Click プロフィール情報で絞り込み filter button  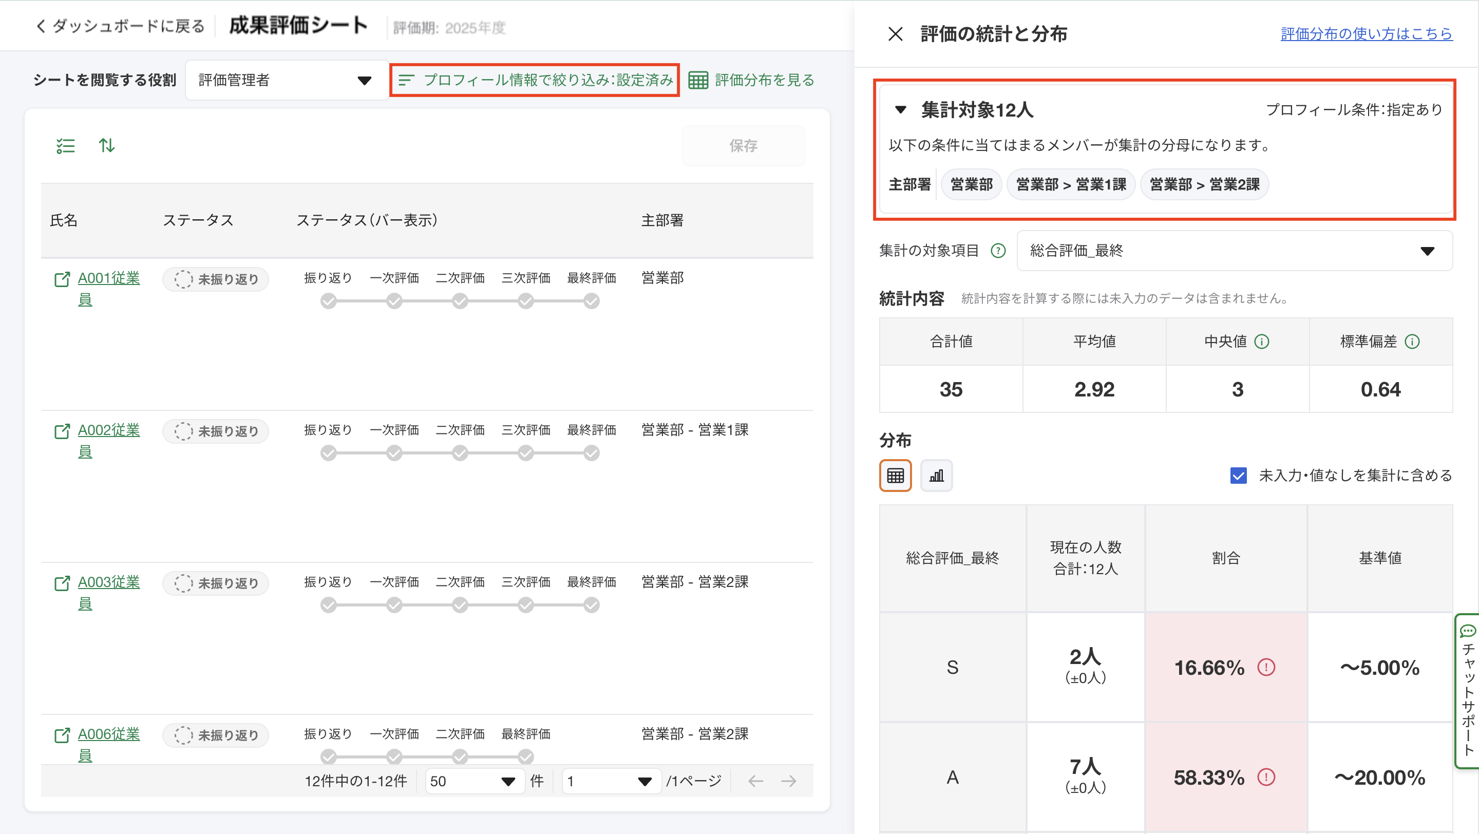[535, 80]
